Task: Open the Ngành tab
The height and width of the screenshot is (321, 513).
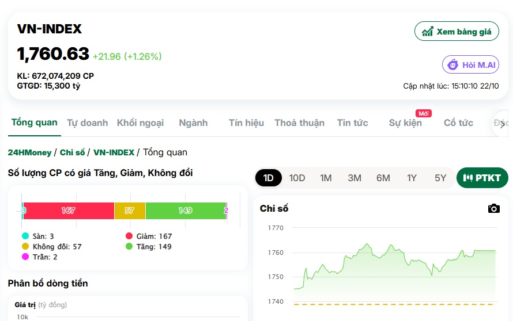Action: pos(193,123)
